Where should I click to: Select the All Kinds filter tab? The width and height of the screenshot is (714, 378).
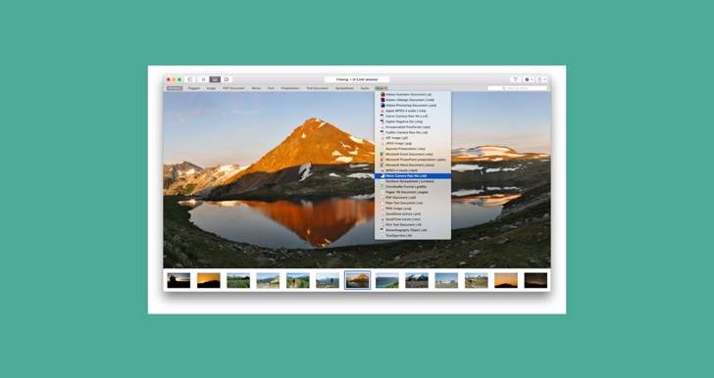(175, 88)
